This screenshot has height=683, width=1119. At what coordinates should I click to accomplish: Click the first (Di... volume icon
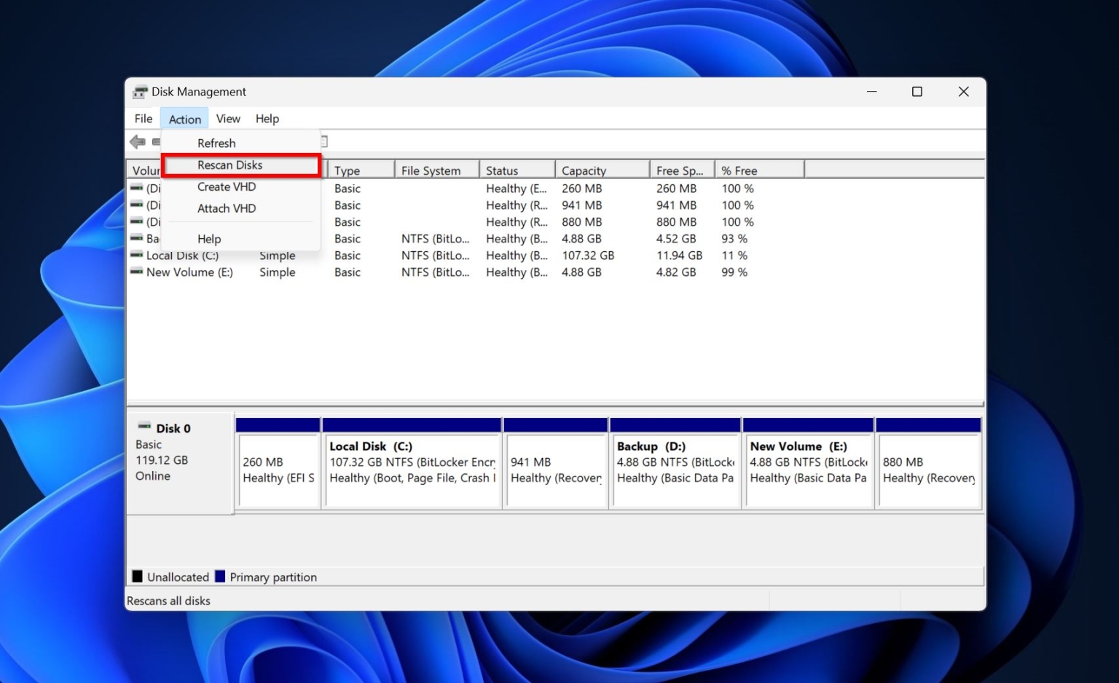[137, 188]
